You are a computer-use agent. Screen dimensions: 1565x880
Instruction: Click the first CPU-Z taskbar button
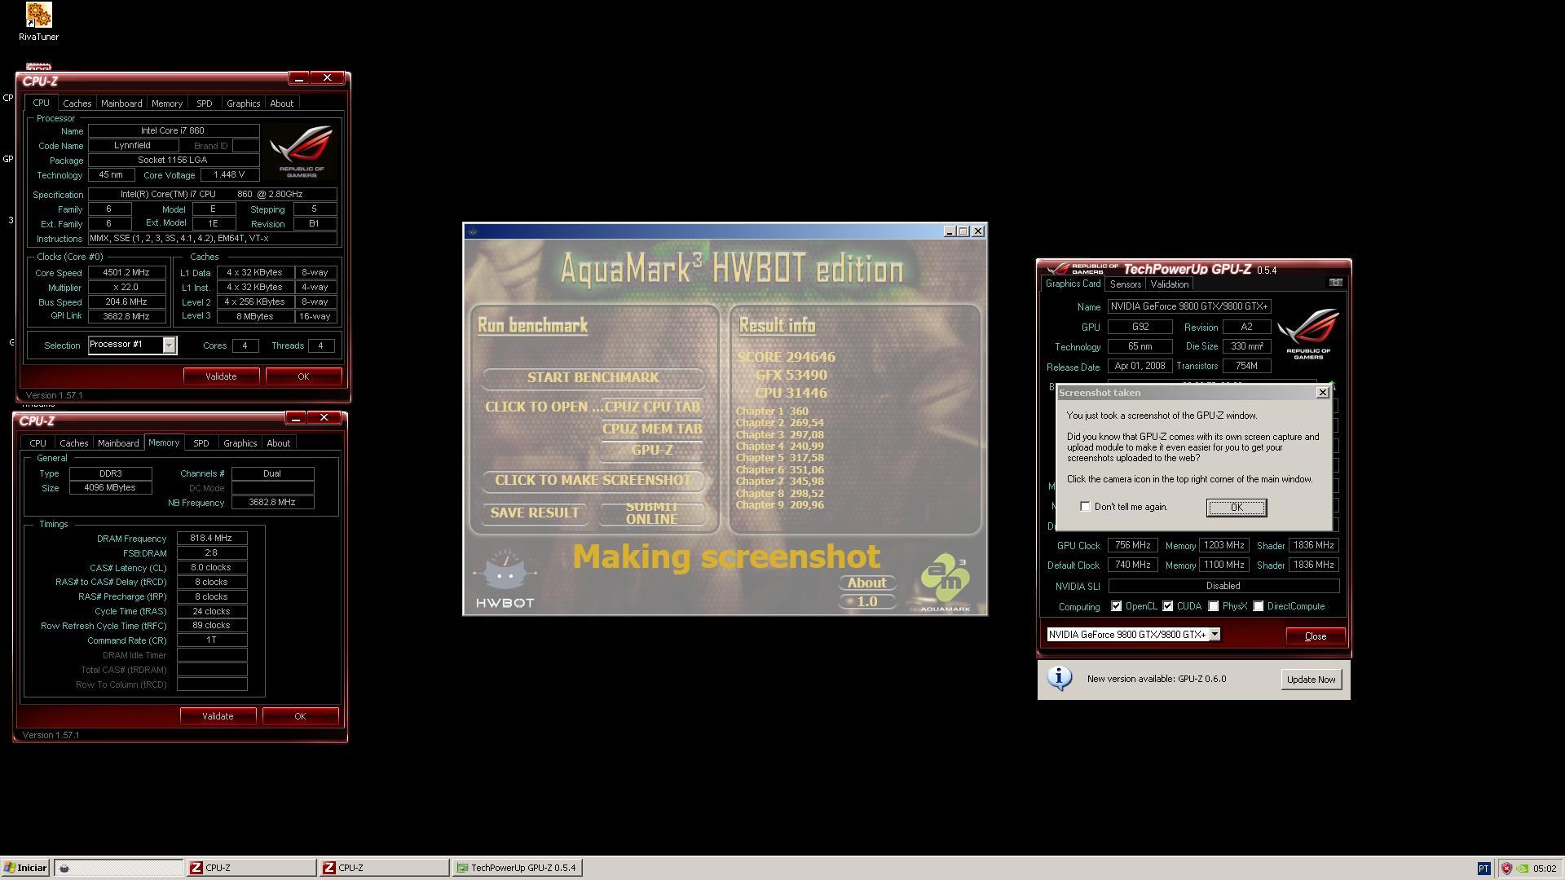(x=251, y=868)
